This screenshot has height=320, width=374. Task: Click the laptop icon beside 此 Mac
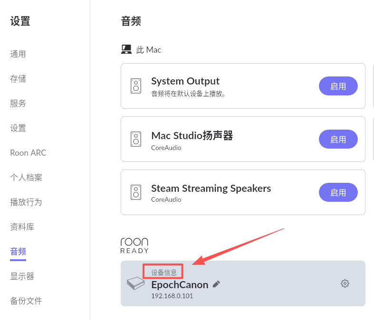tap(126, 49)
